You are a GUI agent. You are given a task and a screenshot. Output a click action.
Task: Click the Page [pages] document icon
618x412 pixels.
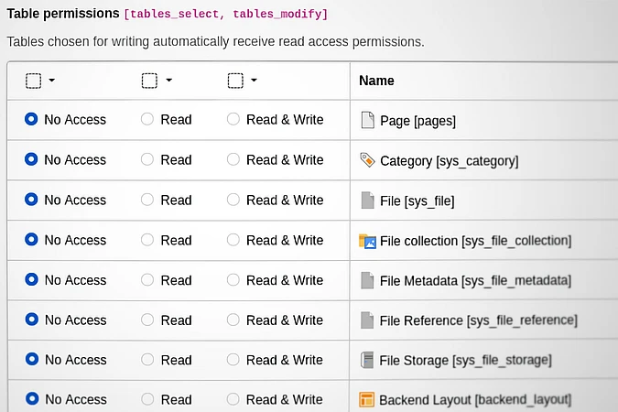click(367, 120)
